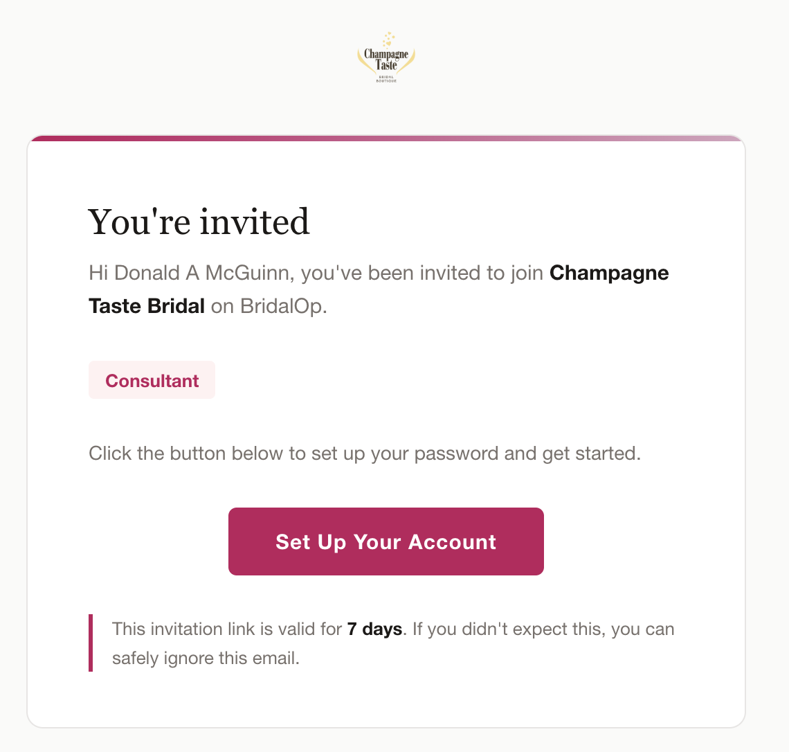Select the You're invited heading
This screenshot has height=752, width=789.
[199, 222]
